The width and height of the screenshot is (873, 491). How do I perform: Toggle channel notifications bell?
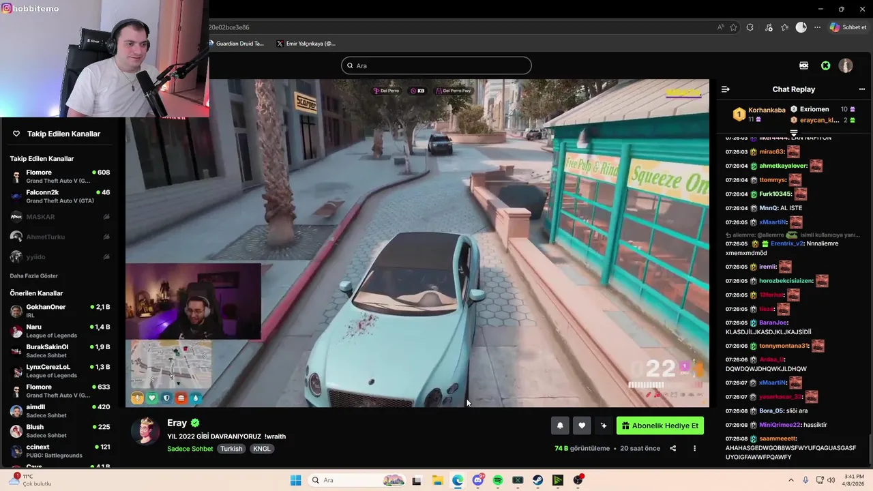coord(560,426)
